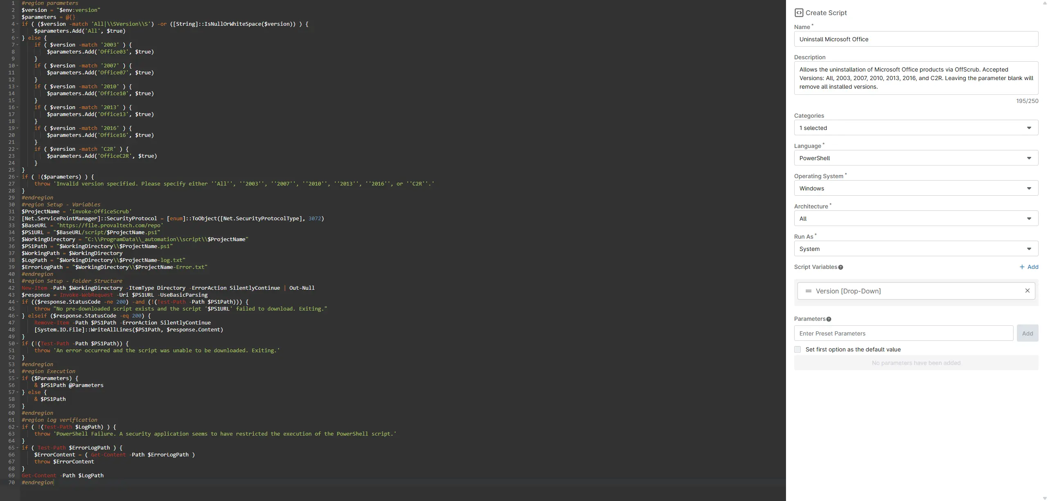Image resolution: width=1048 pixels, height=501 pixels.
Task: Open the Language dropdown showing PowerShell
Action: [916, 158]
